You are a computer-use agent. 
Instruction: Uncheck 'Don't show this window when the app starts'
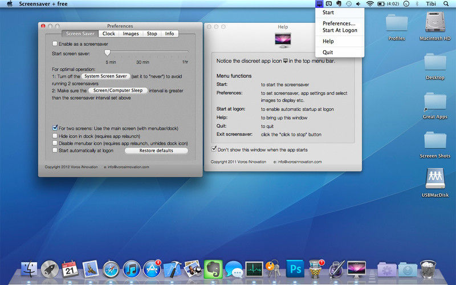[214, 149]
